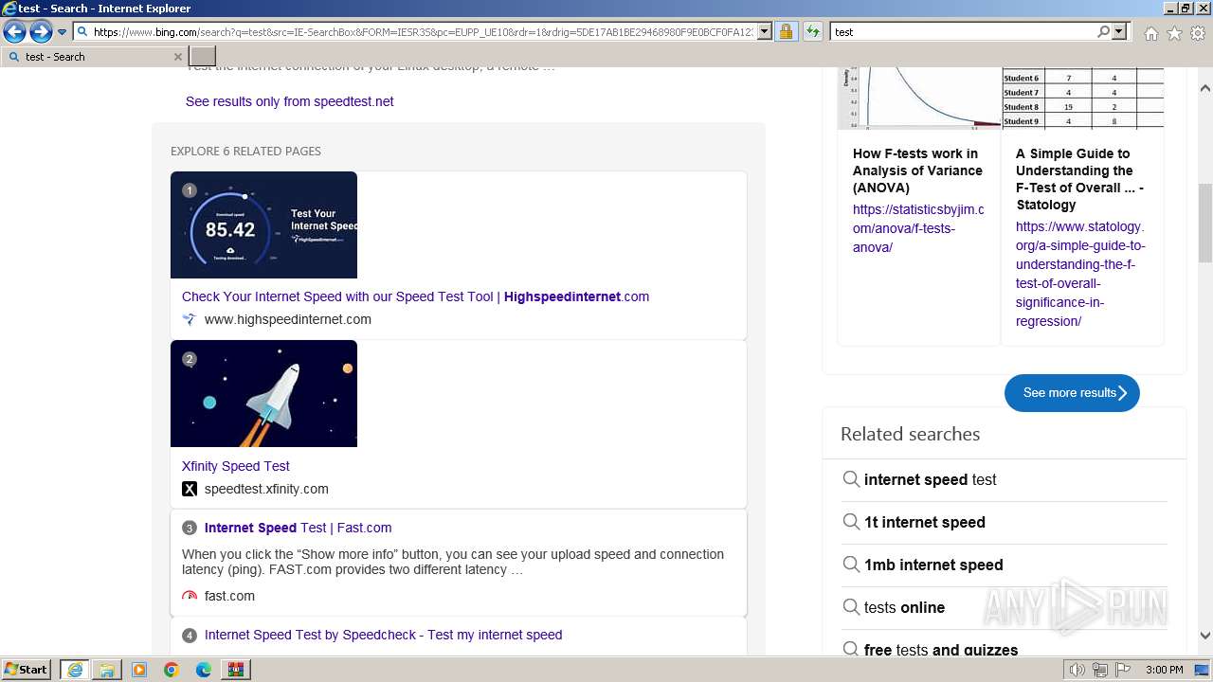Click the page scrollbar down arrow

pos(1204,637)
